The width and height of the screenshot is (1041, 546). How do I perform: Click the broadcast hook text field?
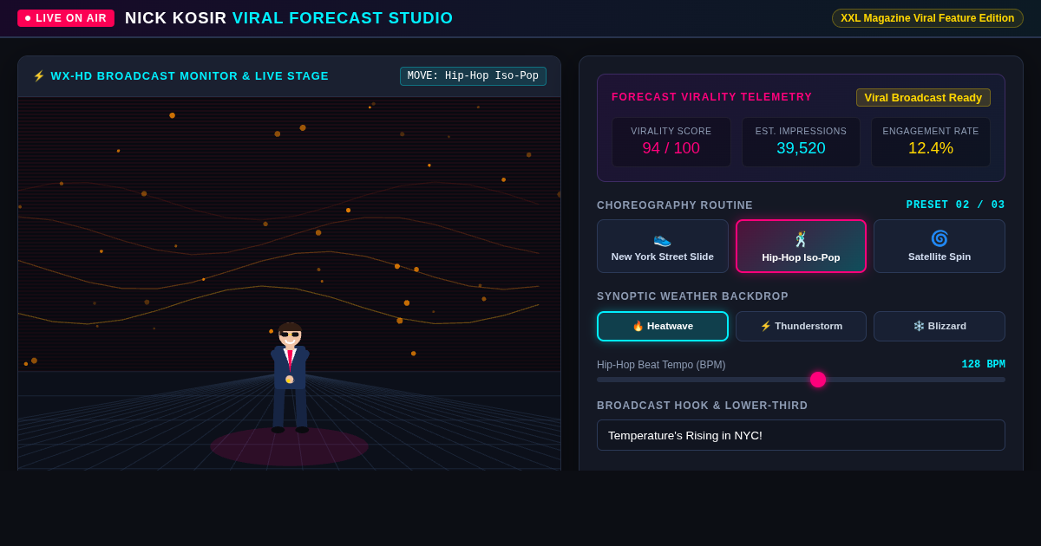click(x=801, y=435)
